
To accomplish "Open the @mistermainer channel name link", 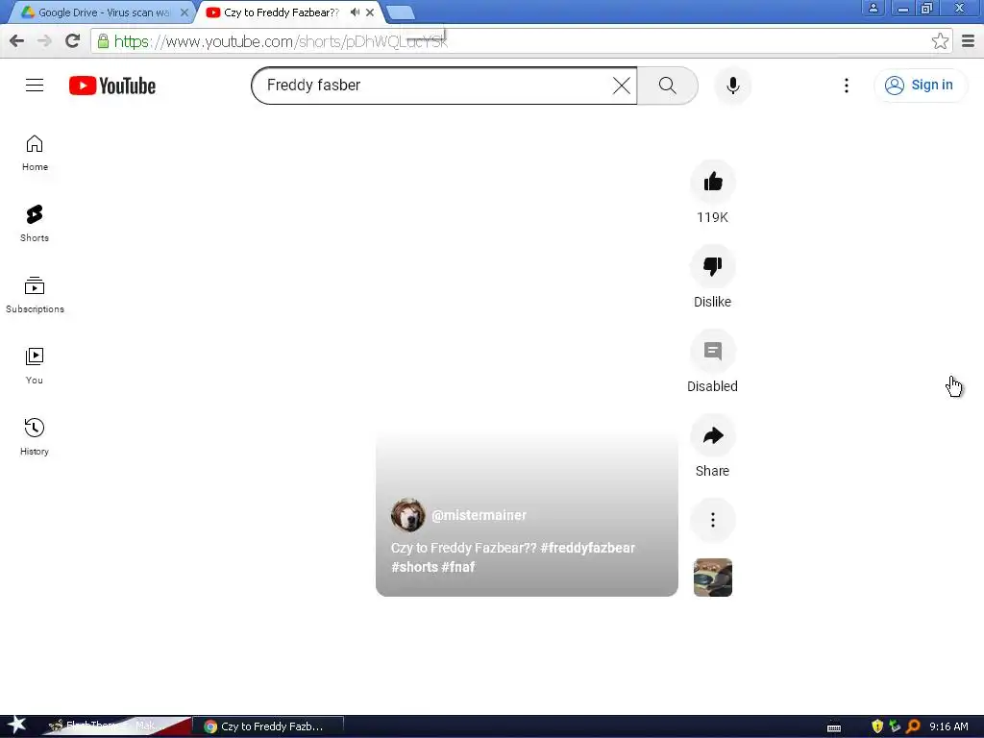I will [479, 515].
